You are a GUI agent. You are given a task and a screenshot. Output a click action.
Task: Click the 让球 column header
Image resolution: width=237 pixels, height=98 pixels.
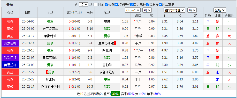point(218,16)
